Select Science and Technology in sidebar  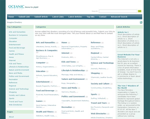click(x=19, y=89)
